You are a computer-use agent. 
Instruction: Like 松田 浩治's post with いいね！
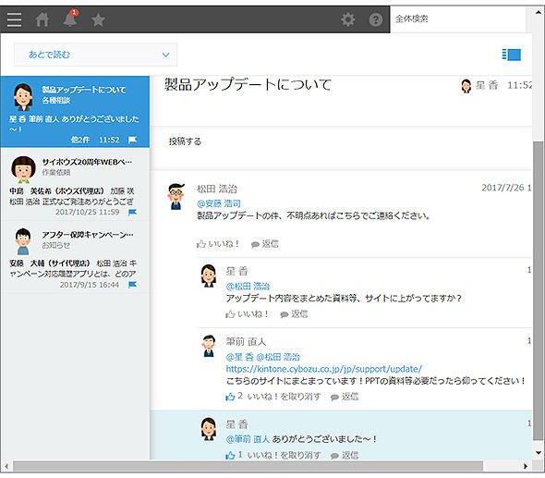click(x=218, y=244)
